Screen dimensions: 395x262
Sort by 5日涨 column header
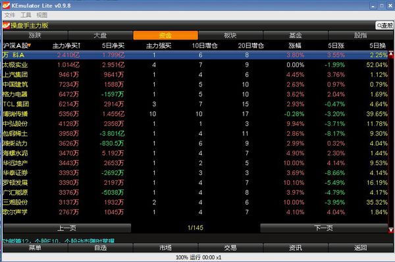(336, 45)
